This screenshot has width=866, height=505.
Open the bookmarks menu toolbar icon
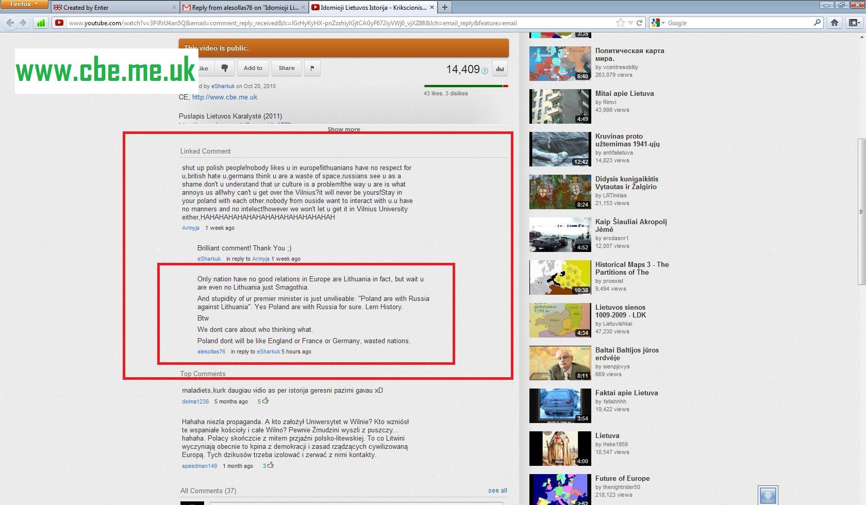tap(854, 23)
